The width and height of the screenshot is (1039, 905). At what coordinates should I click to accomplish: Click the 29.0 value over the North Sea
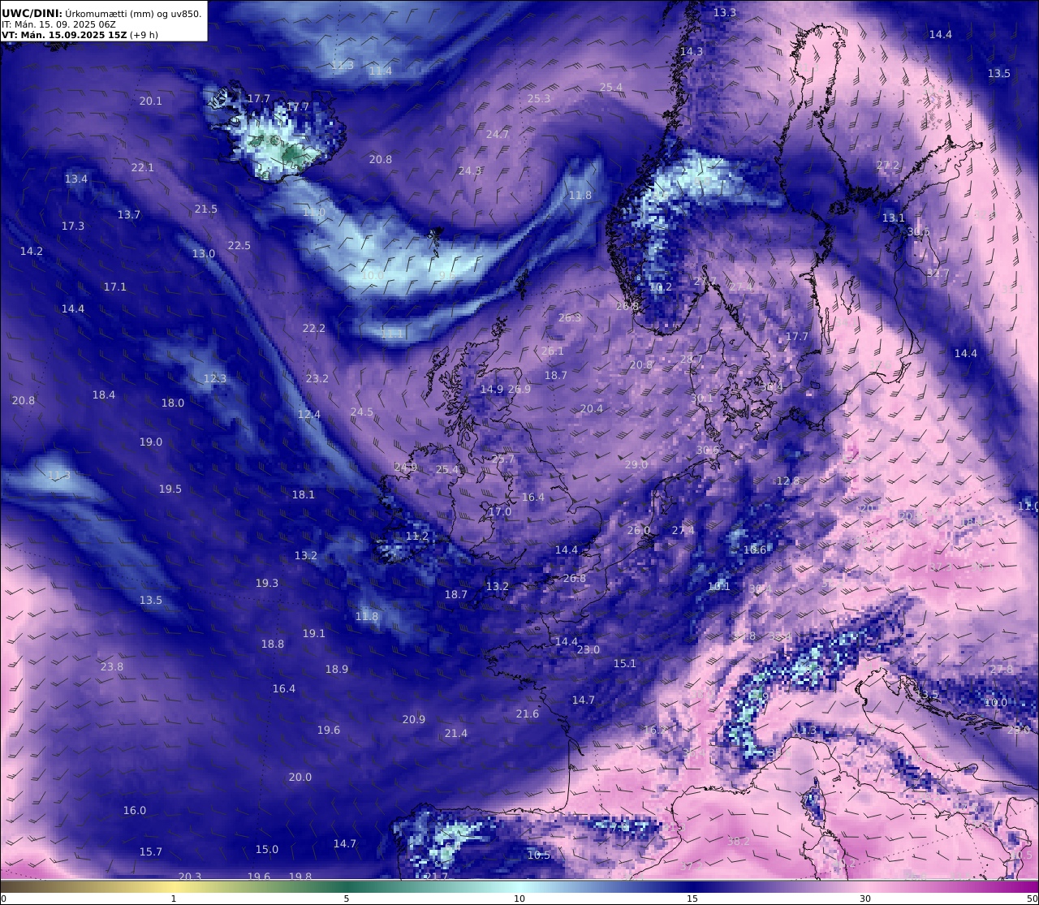coord(636,465)
